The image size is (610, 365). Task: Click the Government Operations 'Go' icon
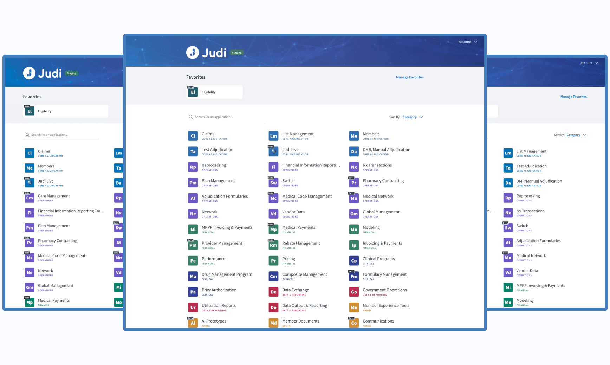tap(354, 292)
